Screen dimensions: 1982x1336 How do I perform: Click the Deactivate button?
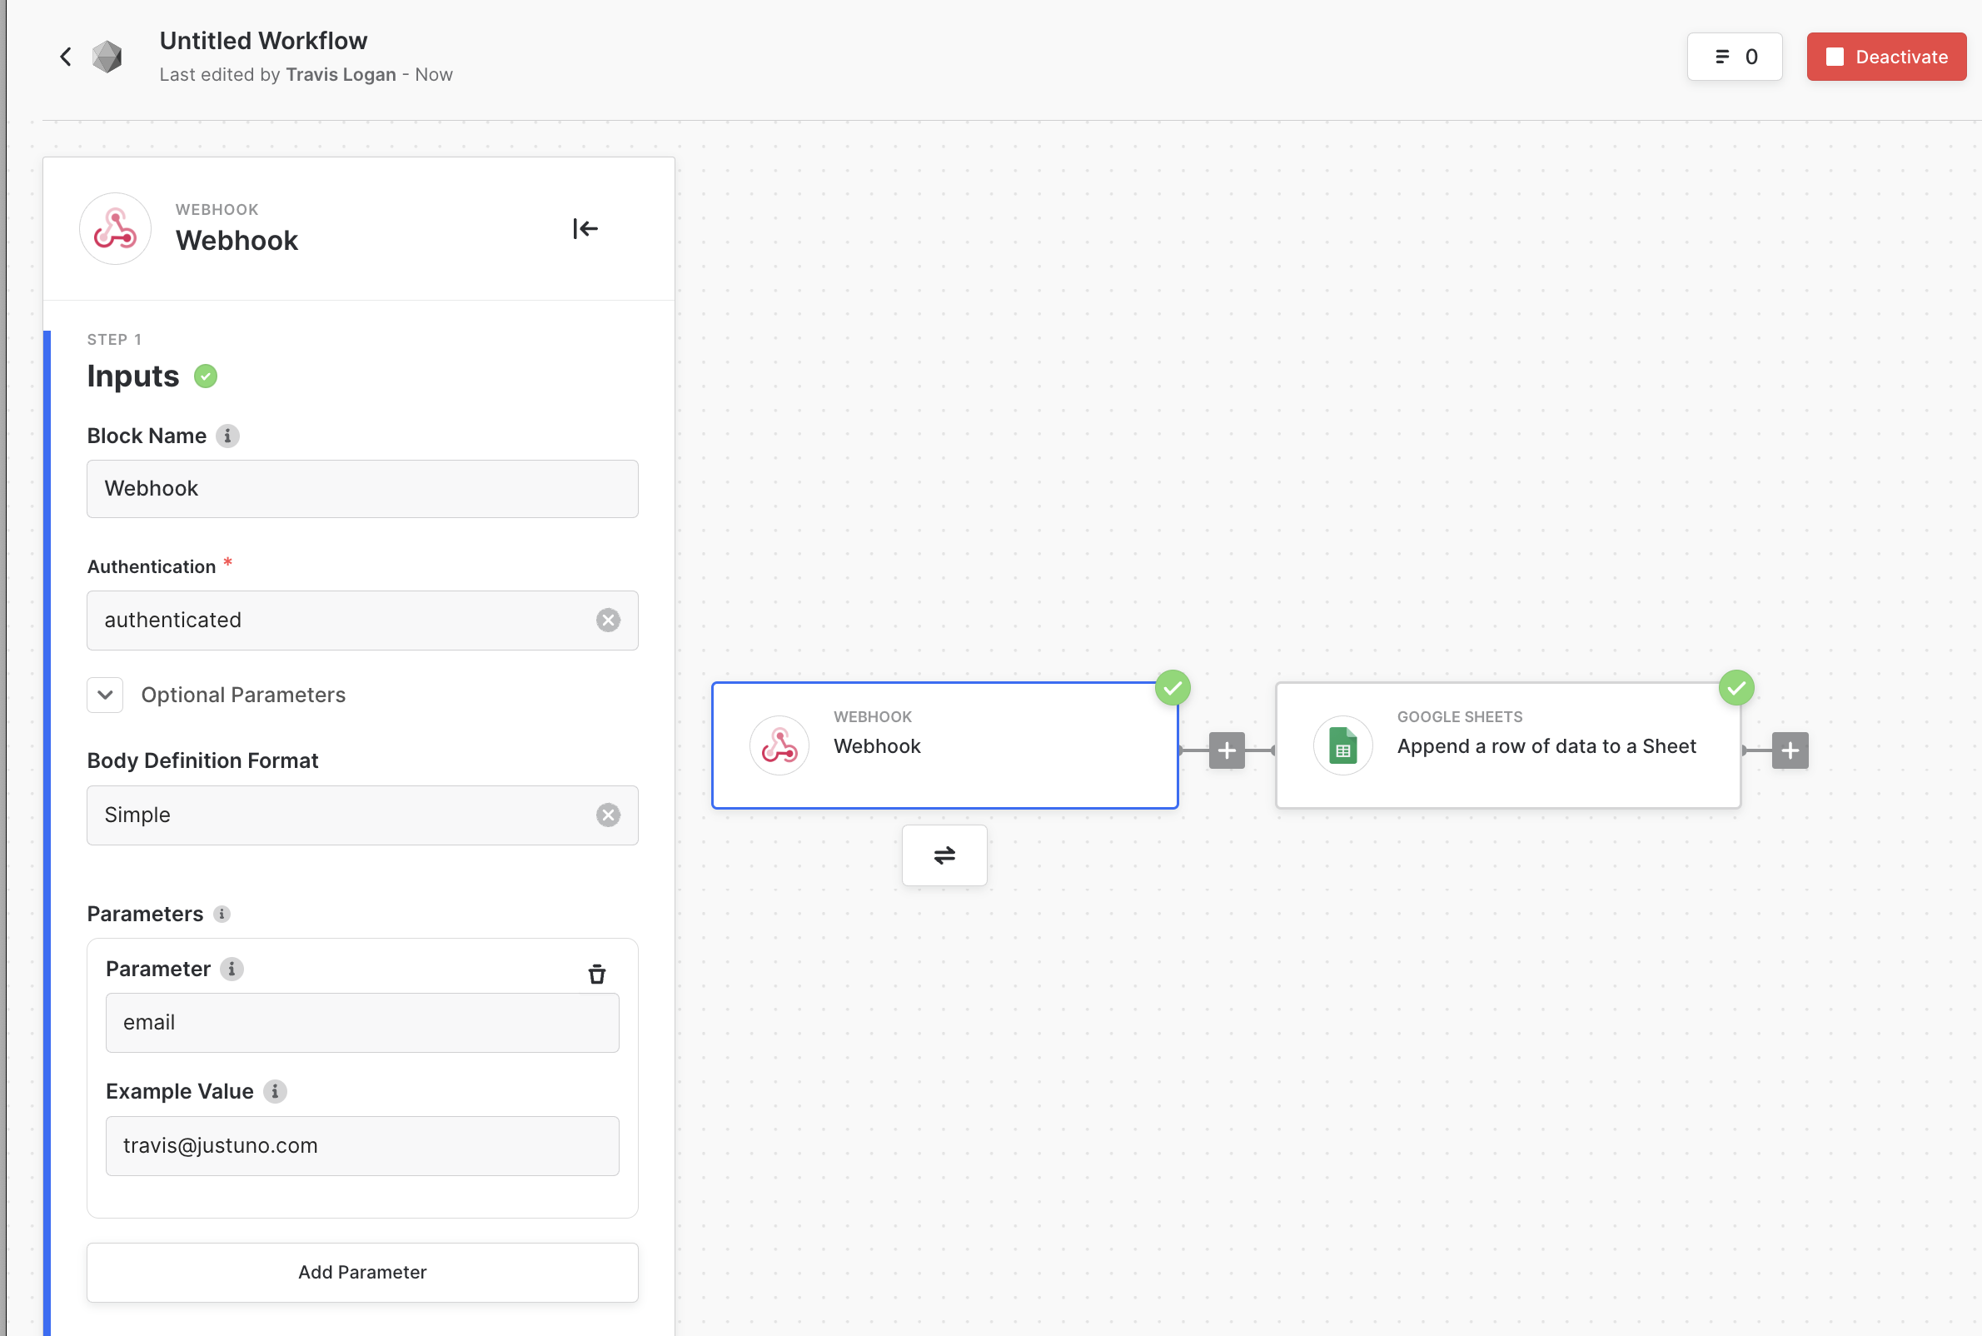tap(1885, 57)
